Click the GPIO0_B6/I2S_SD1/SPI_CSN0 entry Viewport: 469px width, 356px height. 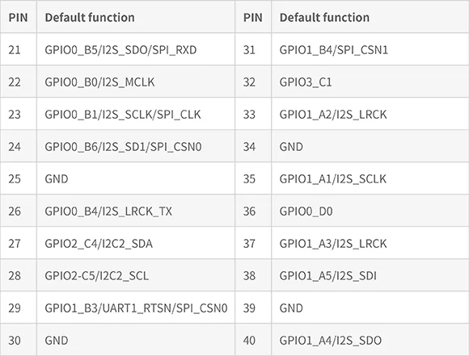click(x=136, y=146)
